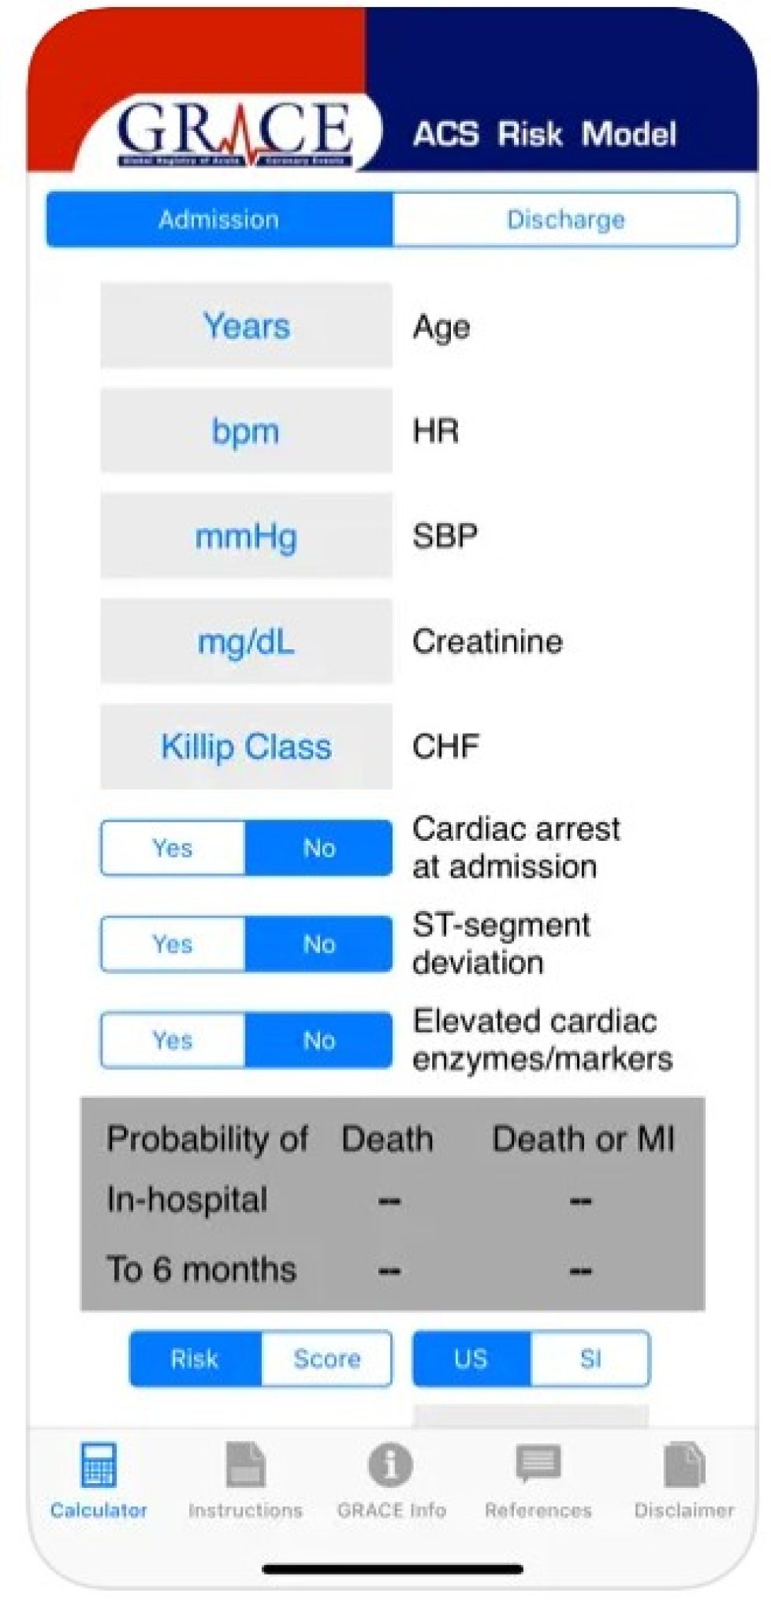This screenshot has width=771, height=1614.
Task: Switch units from US to SI
Action: coord(590,1359)
